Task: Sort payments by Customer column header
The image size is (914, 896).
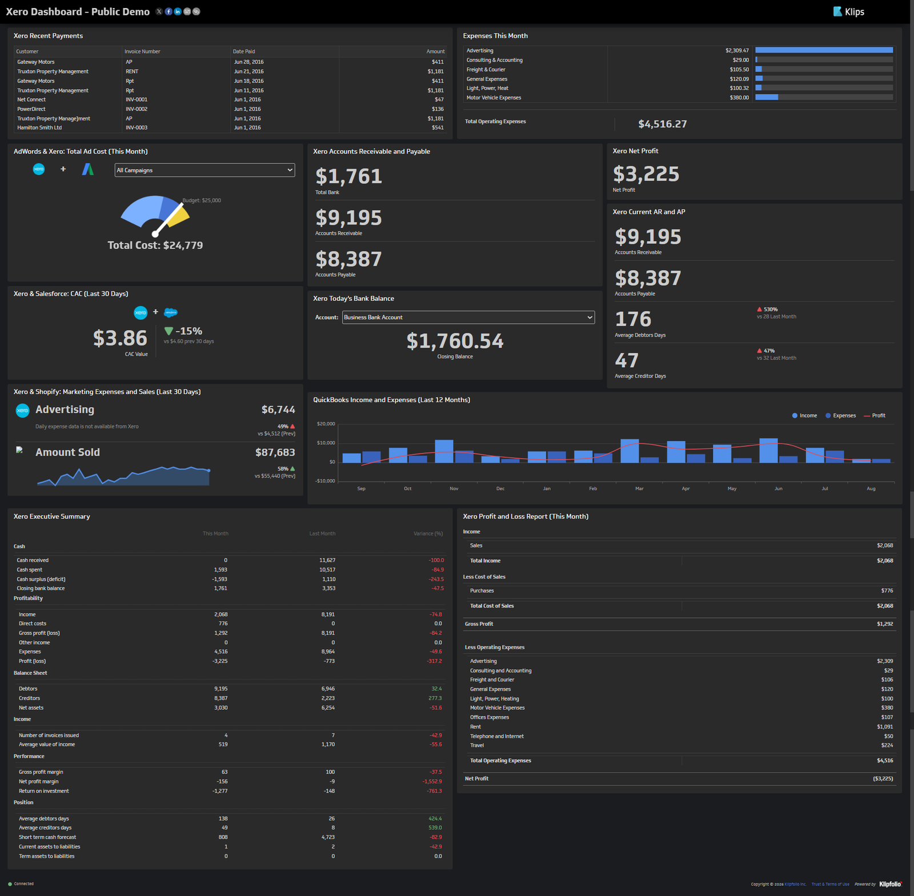Action: [27, 51]
